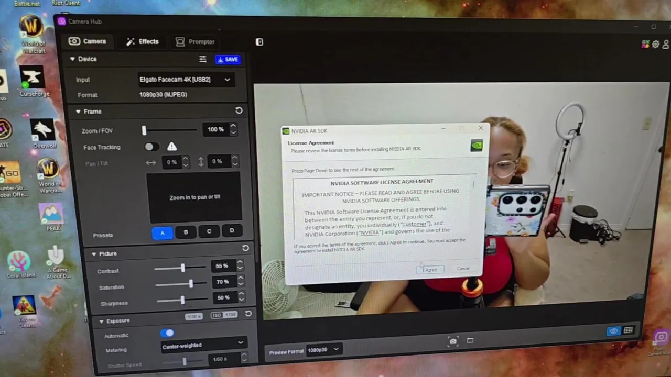671x377 pixels.
Task: Open the Prompter tab
Action: pos(194,42)
